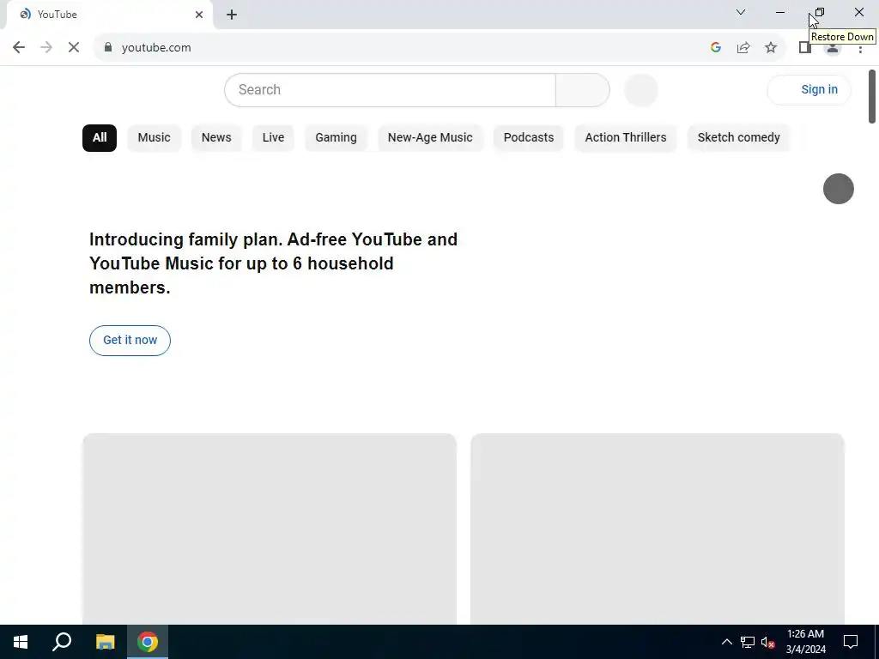
Task: Click the Restore Down window button
Action: pyautogui.click(x=820, y=12)
